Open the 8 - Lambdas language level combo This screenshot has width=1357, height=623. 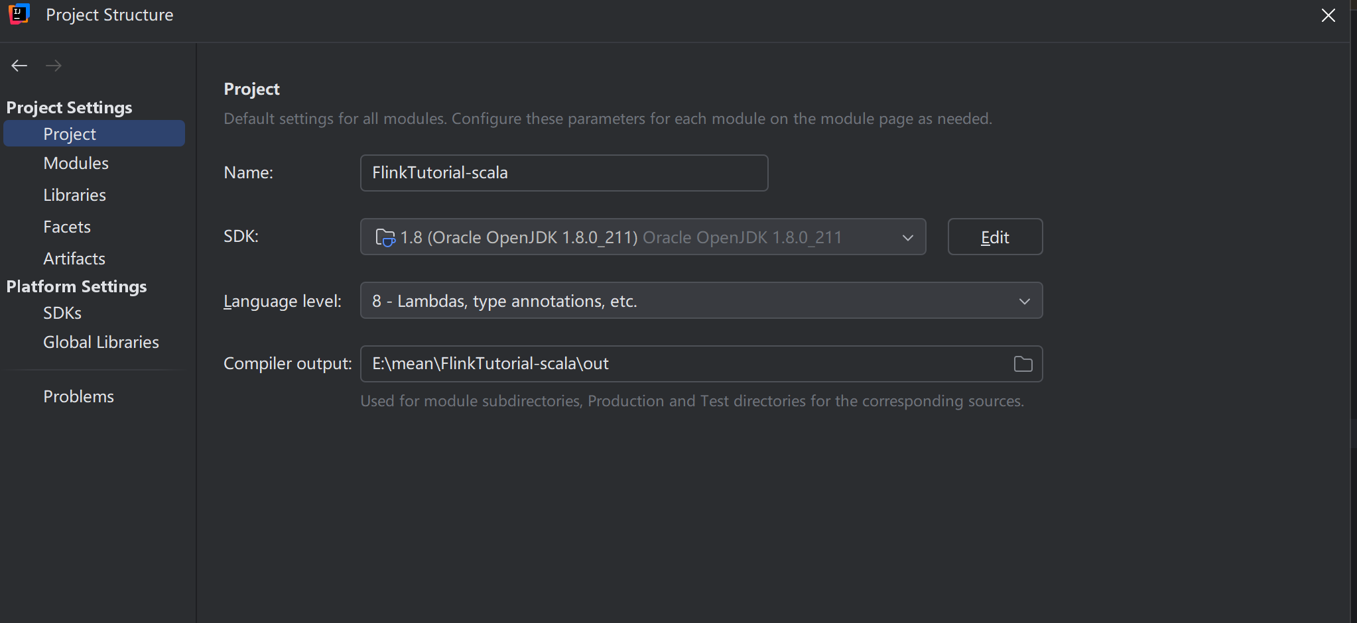tap(701, 300)
